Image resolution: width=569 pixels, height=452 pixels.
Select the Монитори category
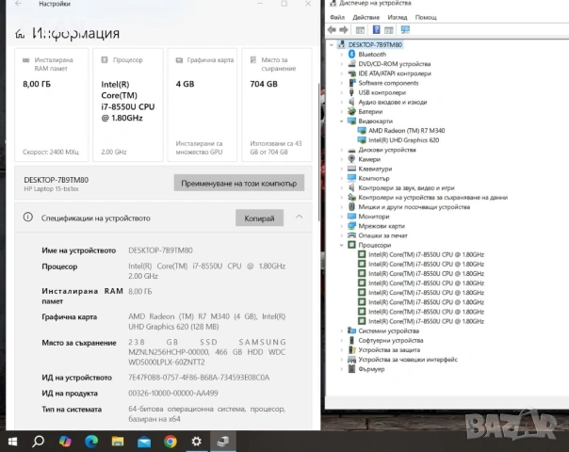pyautogui.click(x=373, y=217)
